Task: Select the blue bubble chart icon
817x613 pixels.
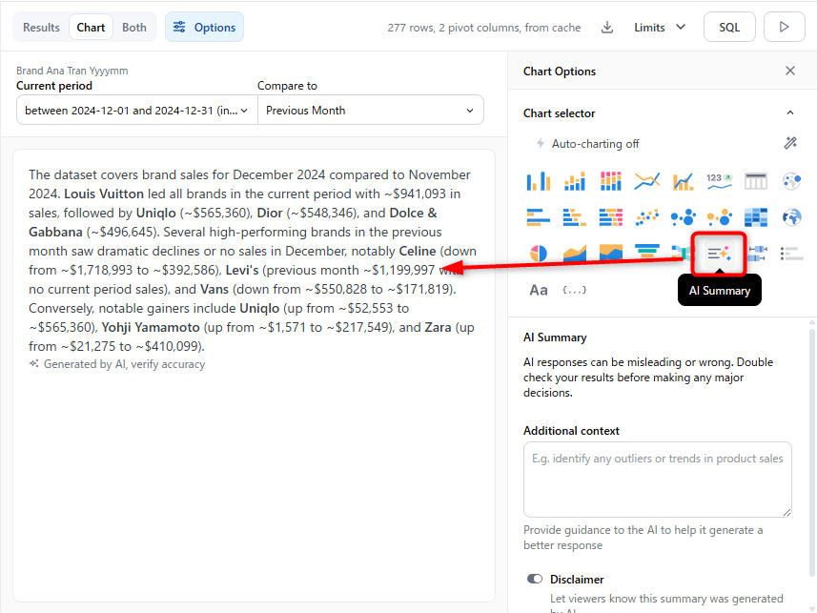Action: click(684, 217)
